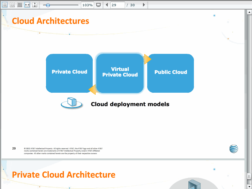This screenshot has width=252, height=189.
Task: Select the Public Cloud box
Action: coord(170,73)
